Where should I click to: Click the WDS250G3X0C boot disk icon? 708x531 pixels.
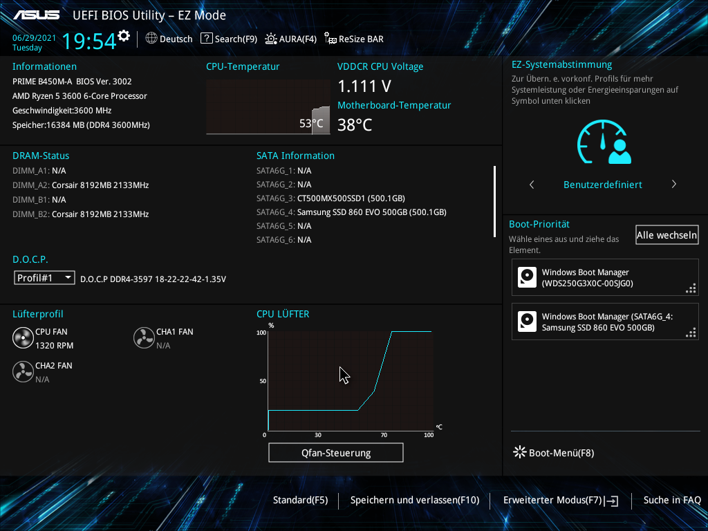click(527, 277)
